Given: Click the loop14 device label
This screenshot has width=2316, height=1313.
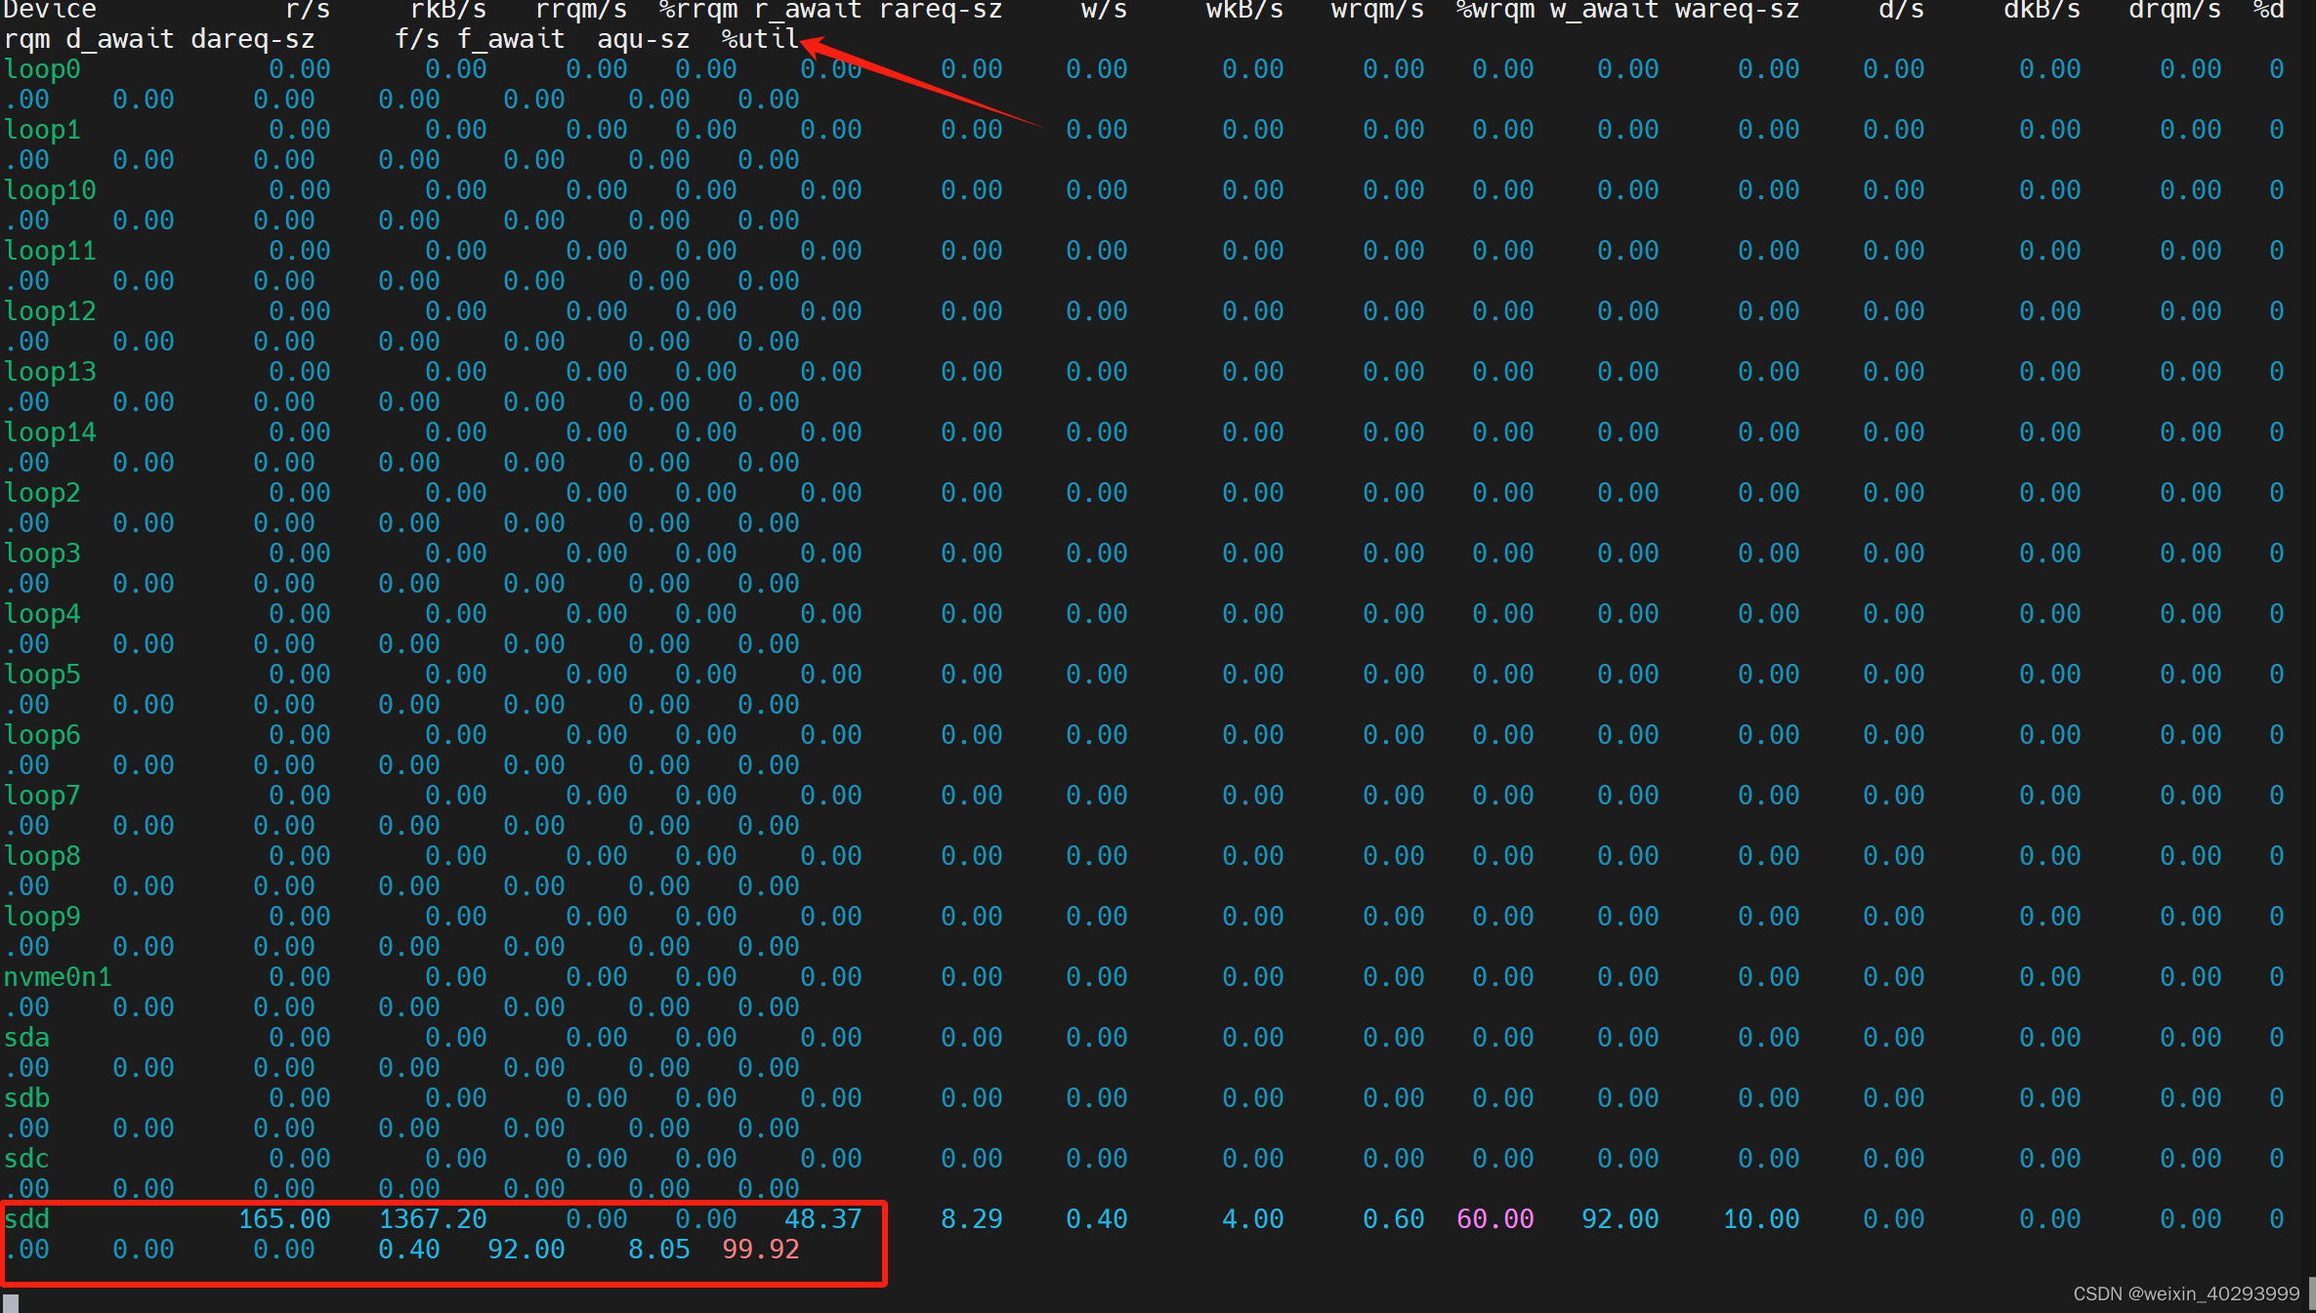Looking at the screenshot, I should tap(50, 431).
